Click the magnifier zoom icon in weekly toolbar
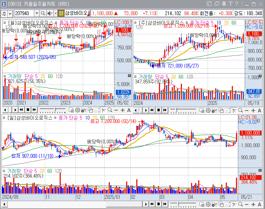Viewport: 265px width, 209px height. coord(240,110)
